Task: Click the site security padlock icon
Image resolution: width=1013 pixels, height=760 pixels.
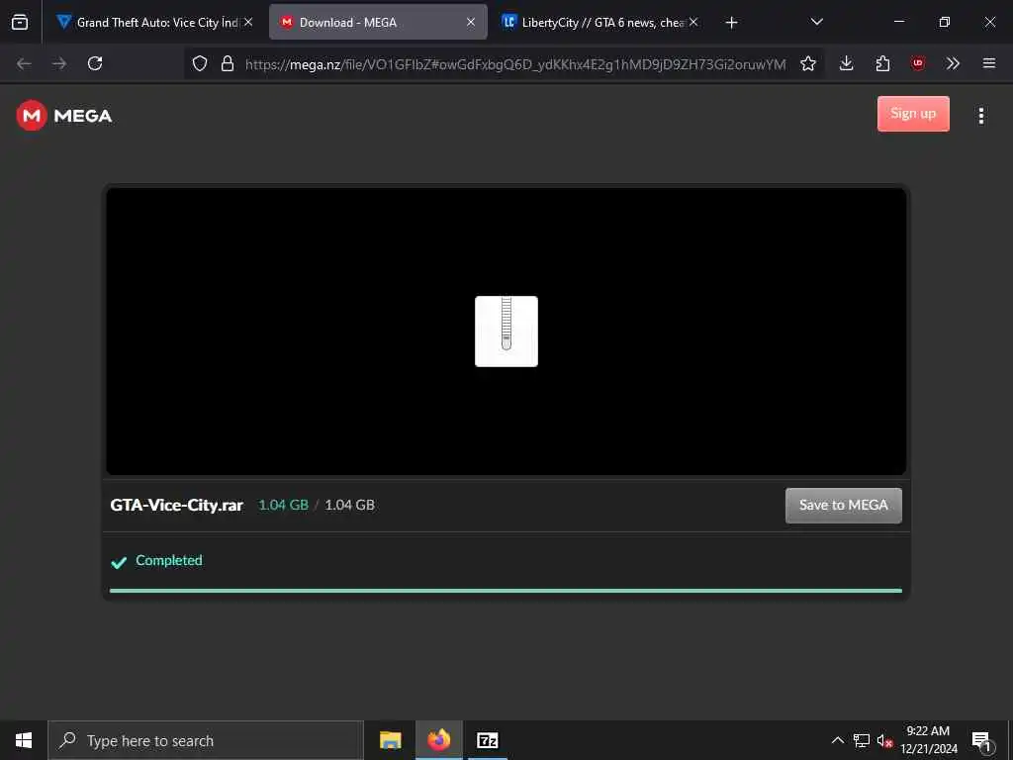Action: point(227,63)
